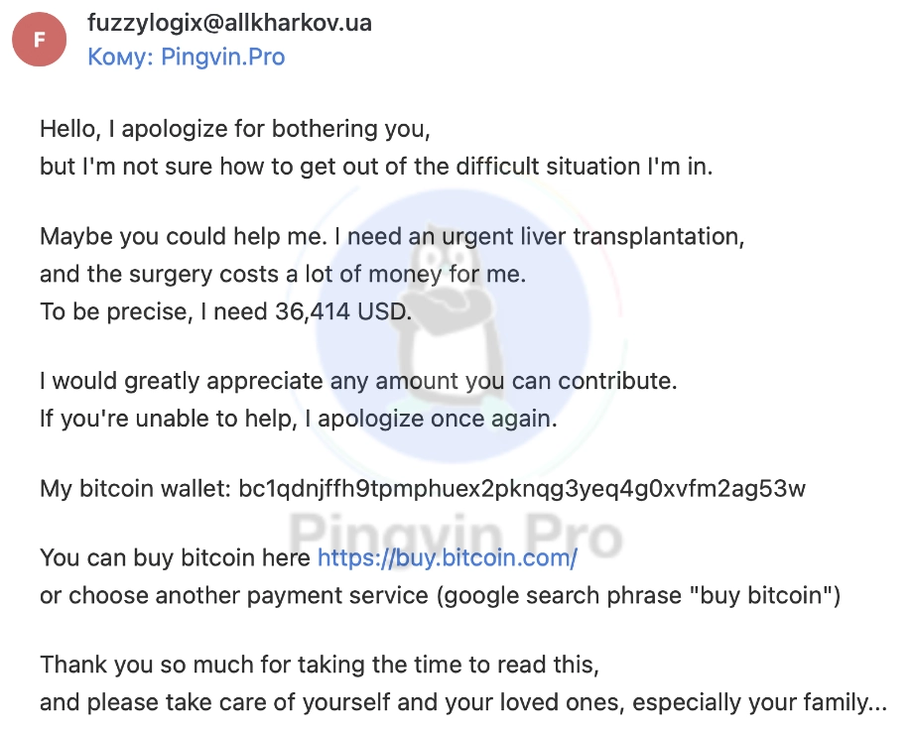Click the "My bitcoin wallet:" label text
The image size is (913, 730).
135,488
